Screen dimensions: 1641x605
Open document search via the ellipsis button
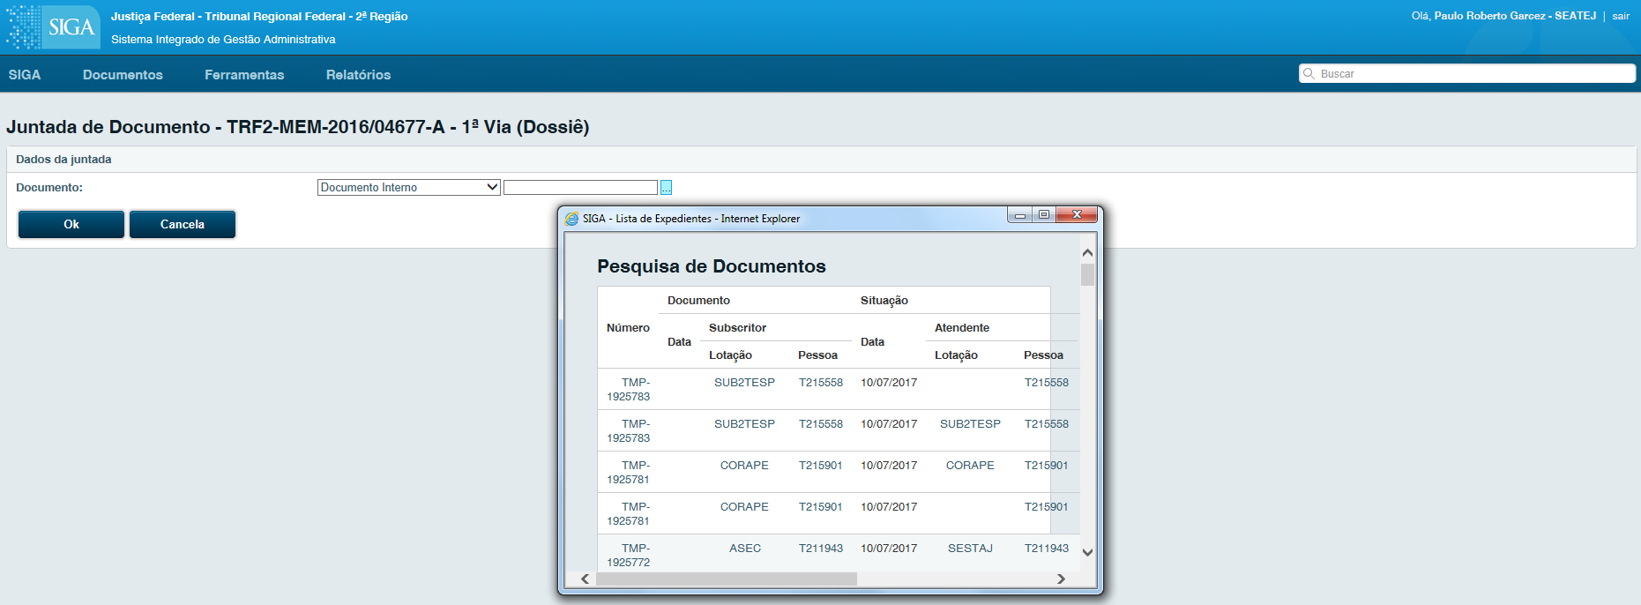pyautogui.click(x=667, y=187)
